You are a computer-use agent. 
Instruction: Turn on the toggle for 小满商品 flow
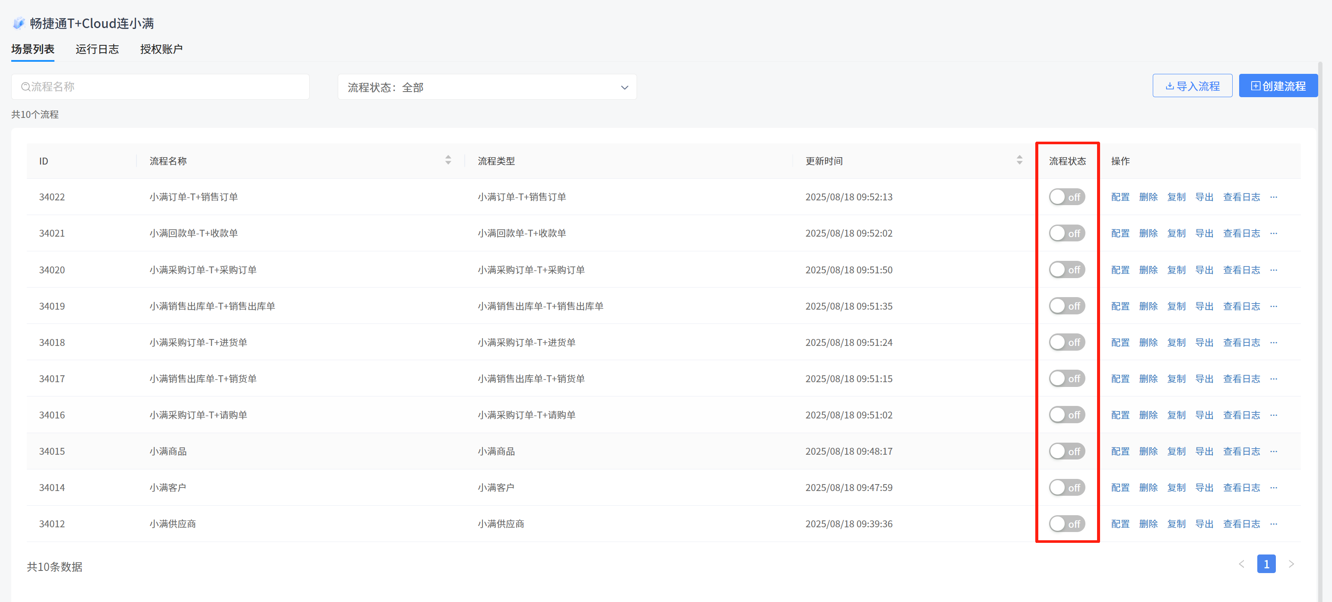pyautogui.click(x=1066, y=452)
